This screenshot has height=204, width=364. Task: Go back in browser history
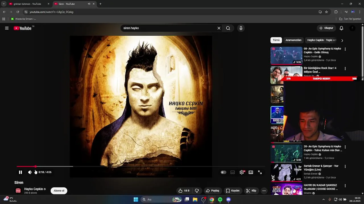pyautogui.click(x=4, y=12)
